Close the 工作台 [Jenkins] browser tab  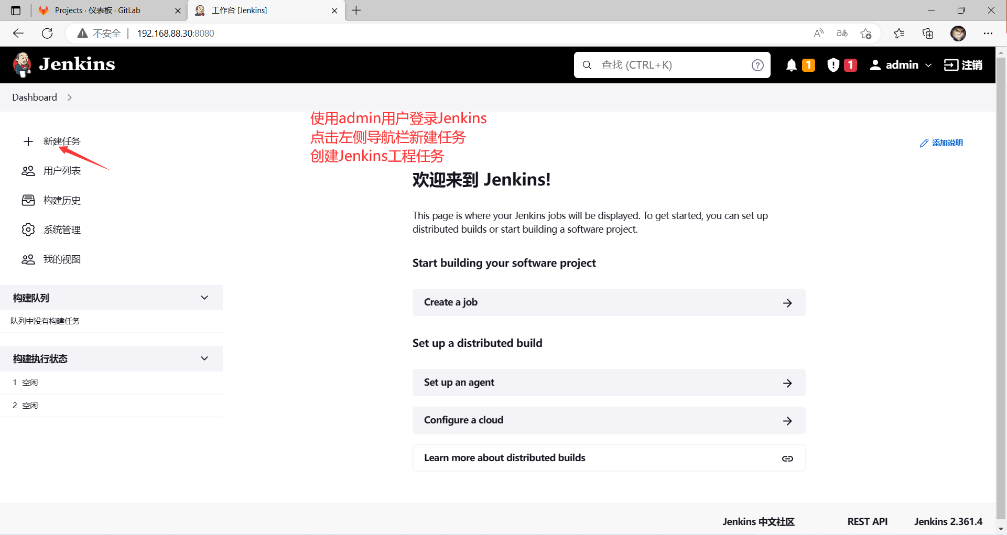[x=334, y=10]
